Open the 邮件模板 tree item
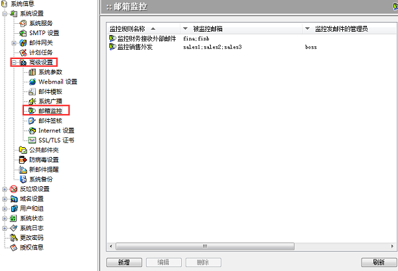Image resolution: width=398 pixels, height=271 pixels. [50, 91]
